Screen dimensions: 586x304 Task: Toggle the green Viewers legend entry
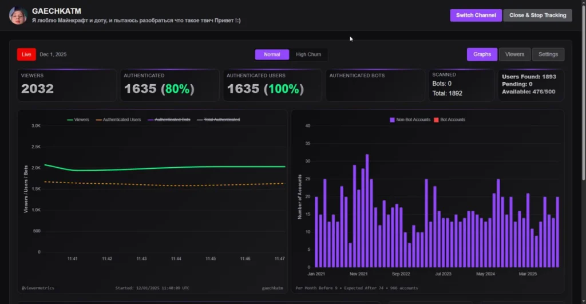tap(78, 120)
